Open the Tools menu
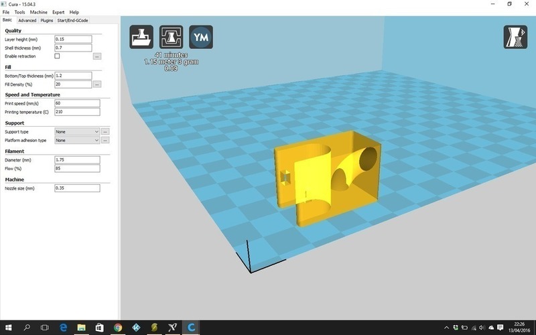The width and height of the screenshot is (536, 335). (x=19, y=12)
